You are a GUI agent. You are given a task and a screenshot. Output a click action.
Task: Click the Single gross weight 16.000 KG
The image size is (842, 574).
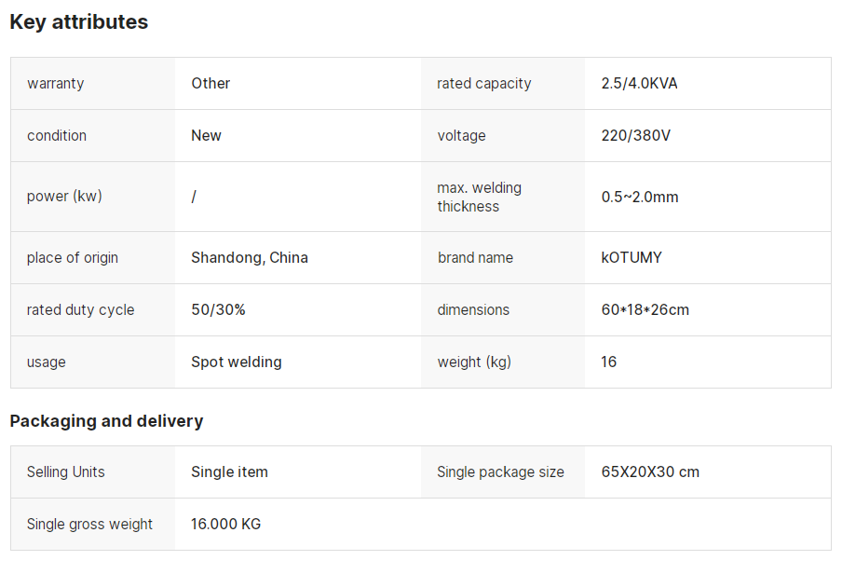(225, 524)
